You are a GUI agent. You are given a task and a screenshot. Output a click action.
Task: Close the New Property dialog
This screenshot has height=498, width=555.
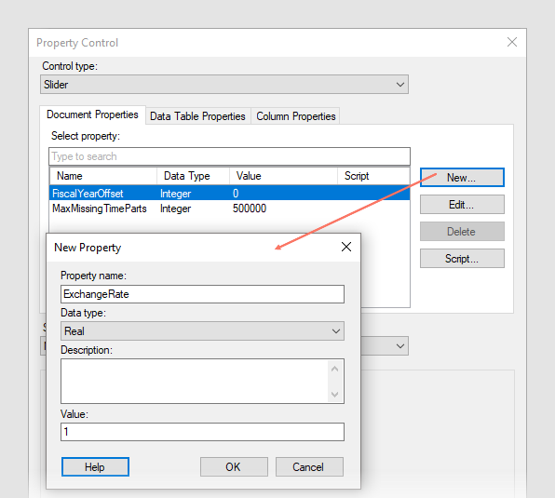(346, 247)
